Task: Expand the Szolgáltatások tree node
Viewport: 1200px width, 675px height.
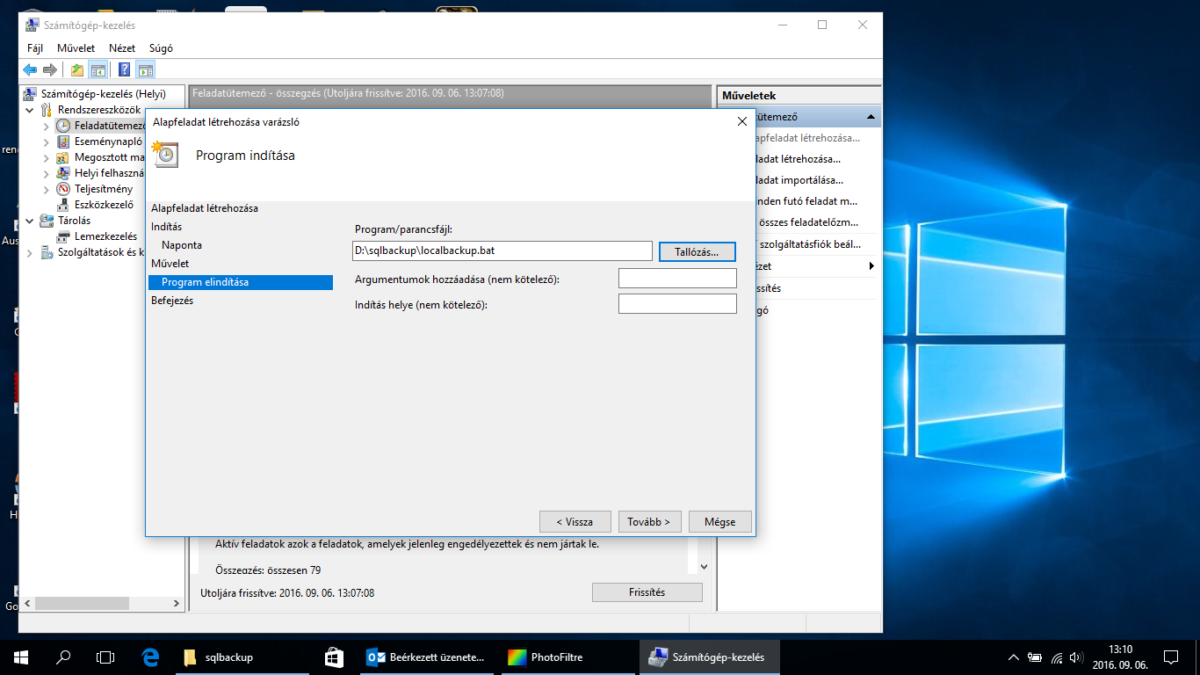Action: point(31,253)
